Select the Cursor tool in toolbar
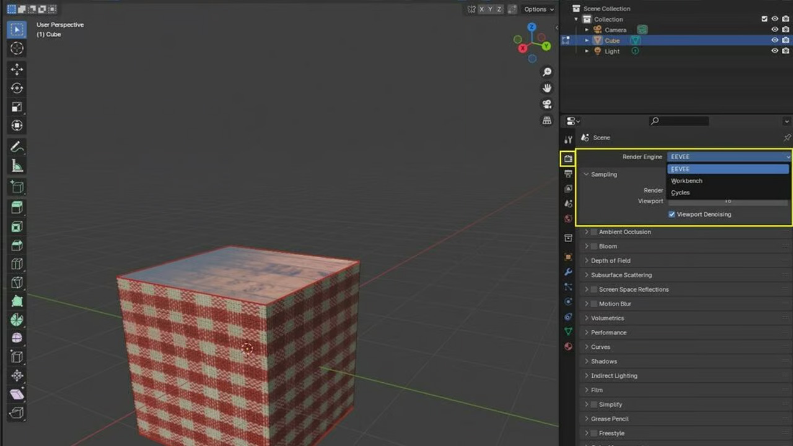This screenshot has height=446, width=793. pyautogui.click(x=17, y=48)
